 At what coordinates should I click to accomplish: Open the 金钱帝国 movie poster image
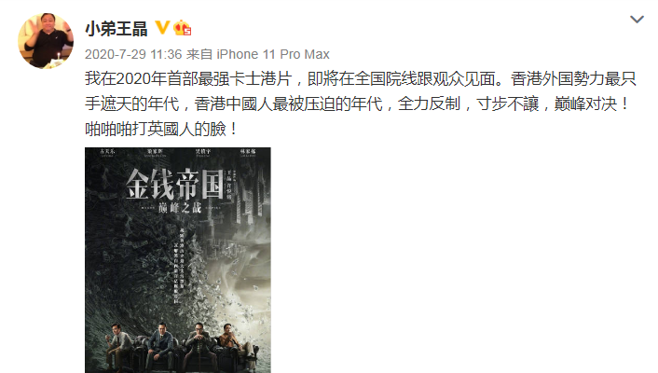click(178, 260)
